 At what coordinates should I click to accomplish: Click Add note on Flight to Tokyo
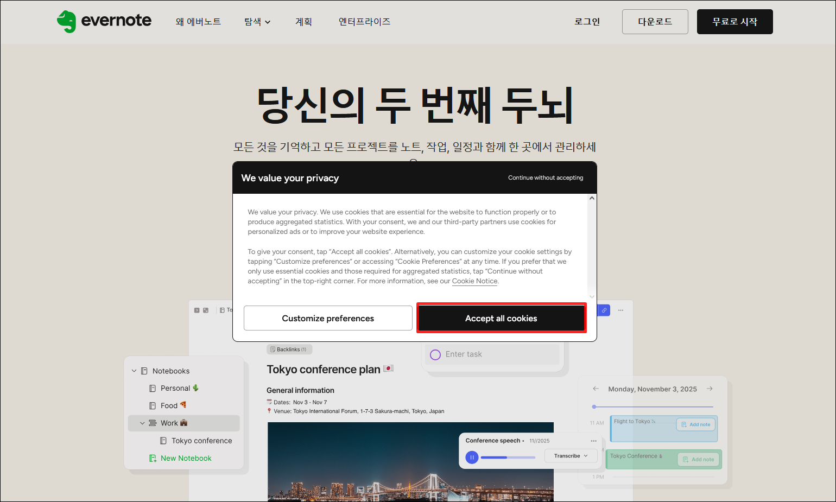click(x=696, y=424)
